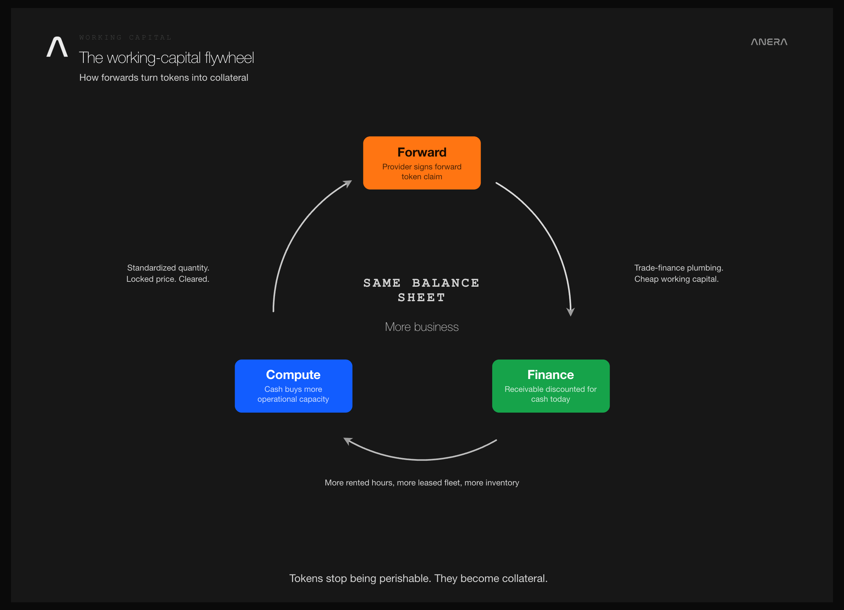This screenshot has width=844, height=610.
Task: Click the 'SAME BALANCE SHEET' center text
Action: coord(421,290)
